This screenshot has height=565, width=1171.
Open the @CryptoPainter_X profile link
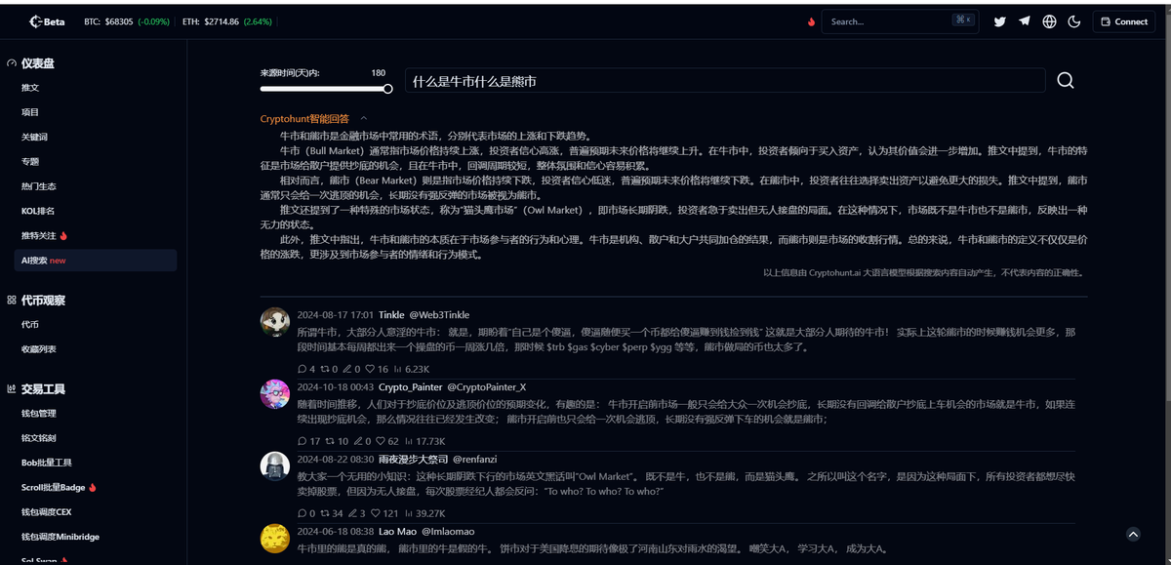coord(487,386)
